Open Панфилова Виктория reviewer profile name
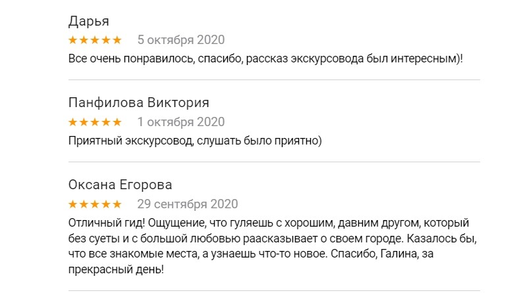The width and height of the screenshot is (515, 293). coord(138,103)
